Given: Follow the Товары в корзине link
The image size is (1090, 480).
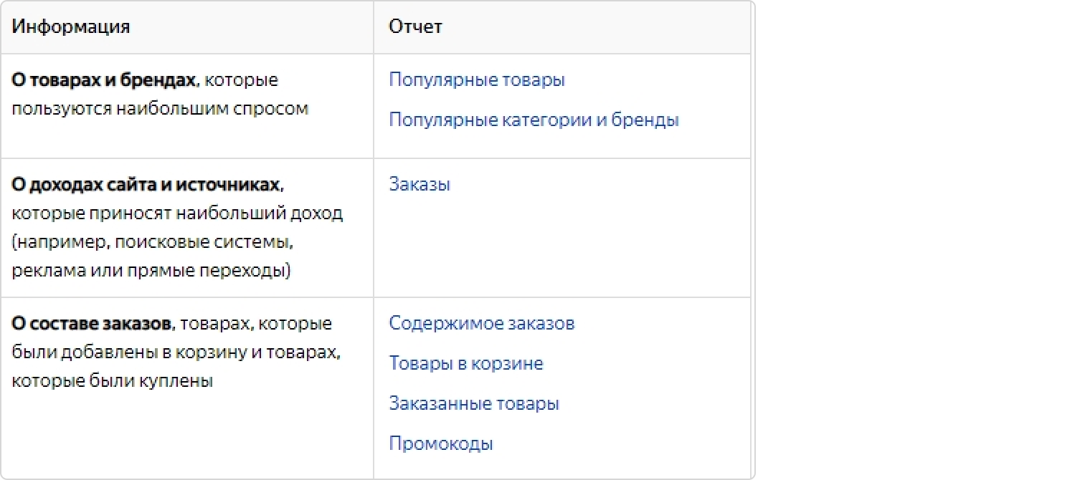Looking at the screenshot, I should point(466,363).
